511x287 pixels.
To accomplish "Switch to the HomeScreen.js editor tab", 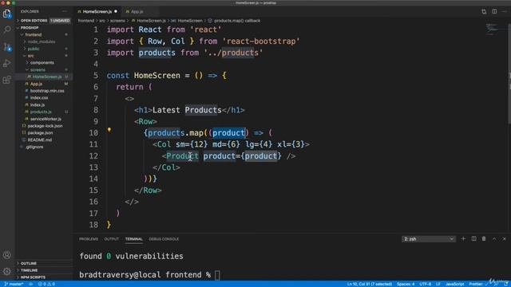I will click(x=97, y=11).
